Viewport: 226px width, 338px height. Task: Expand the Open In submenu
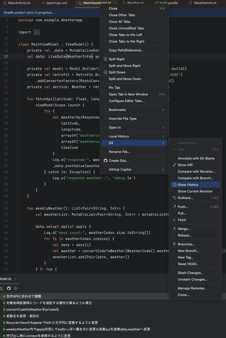point(163,127)
